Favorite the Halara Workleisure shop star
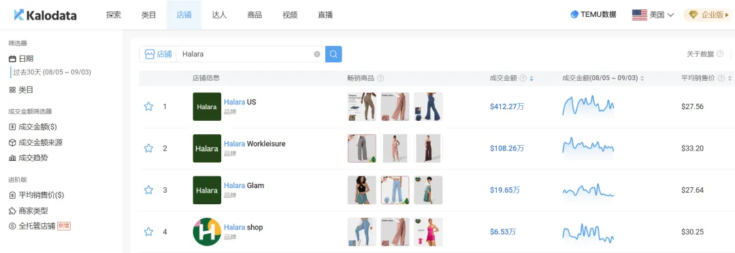The width and height of the screenshot is (735, 253). click(x=148, y=149)
